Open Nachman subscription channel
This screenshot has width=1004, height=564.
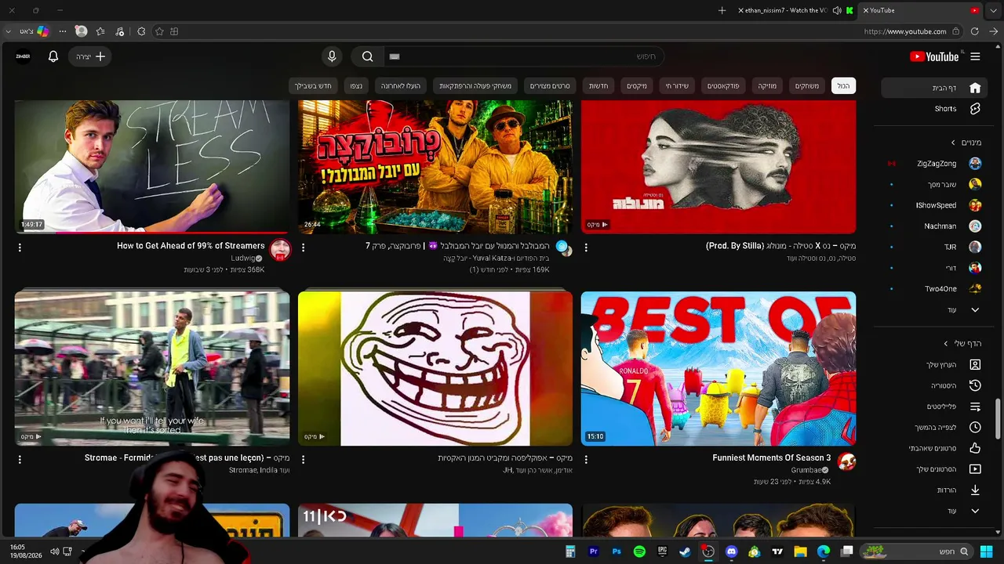pyautogui.click(x=933, y=226)
